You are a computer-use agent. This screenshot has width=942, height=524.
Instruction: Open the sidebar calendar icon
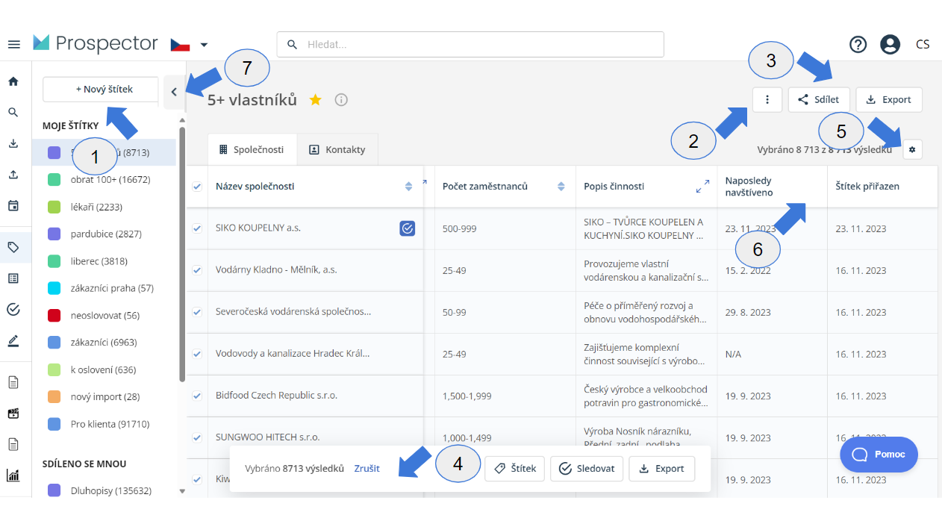click(x=13, y=205)
